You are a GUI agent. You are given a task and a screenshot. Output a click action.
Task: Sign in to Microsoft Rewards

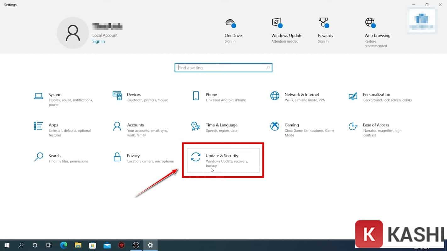pos(324,30)
